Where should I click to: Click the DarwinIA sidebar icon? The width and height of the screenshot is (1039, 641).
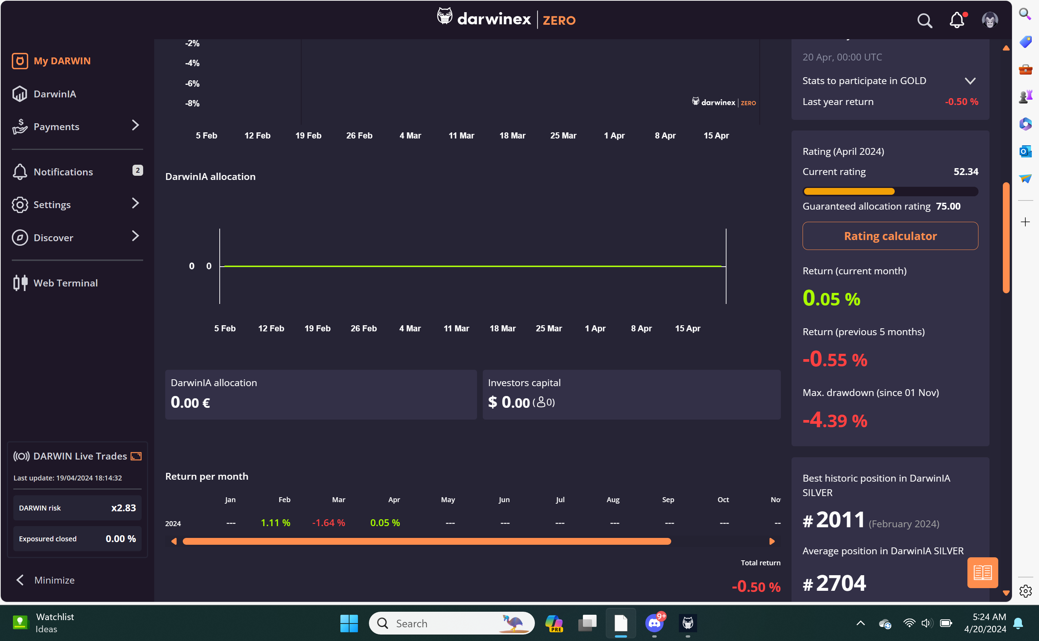(20, 94)
